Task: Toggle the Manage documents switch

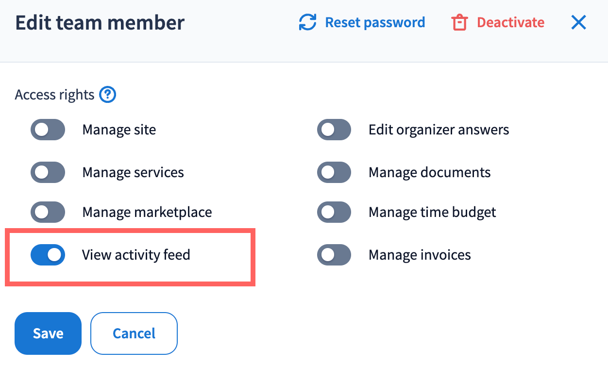Action: click(334, 172)
